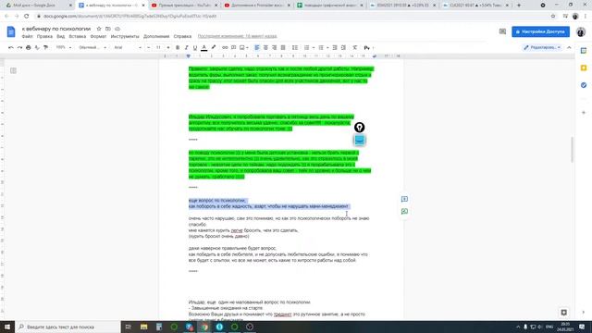Click the Redo icon in toolbar
592x333 pixels.
pos(19,47)
